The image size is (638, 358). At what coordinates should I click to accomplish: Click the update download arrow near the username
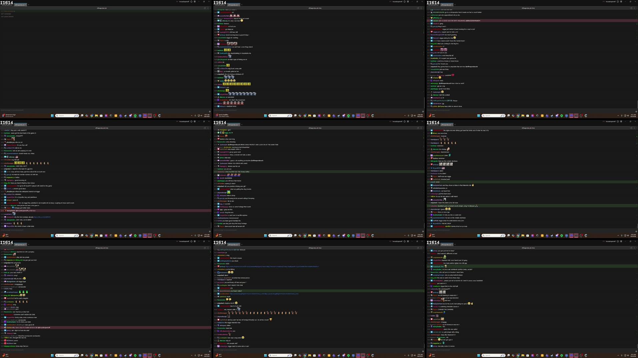point(191,2)
